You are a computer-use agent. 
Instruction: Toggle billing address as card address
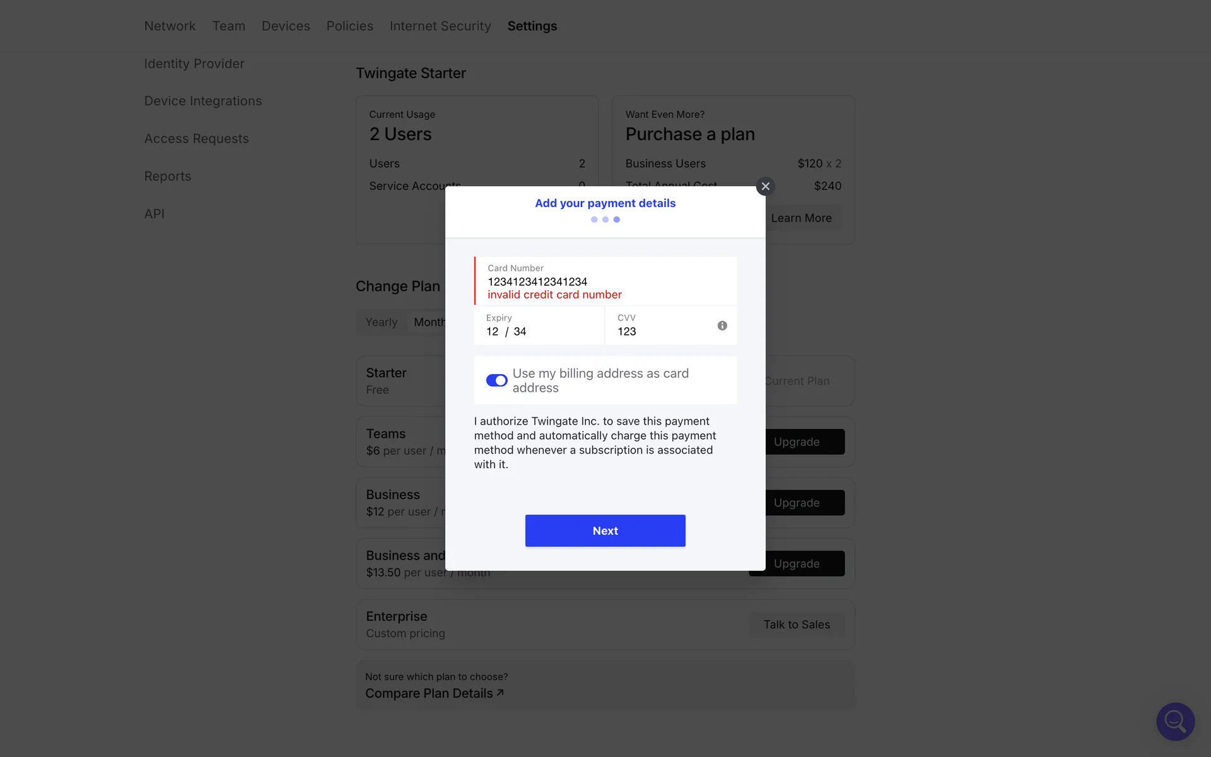496,380
